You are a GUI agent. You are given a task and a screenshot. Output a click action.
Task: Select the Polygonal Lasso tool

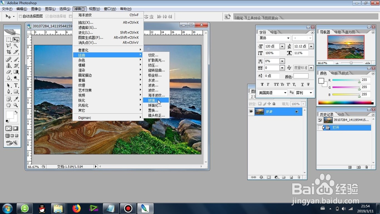[x=9, y=46]
